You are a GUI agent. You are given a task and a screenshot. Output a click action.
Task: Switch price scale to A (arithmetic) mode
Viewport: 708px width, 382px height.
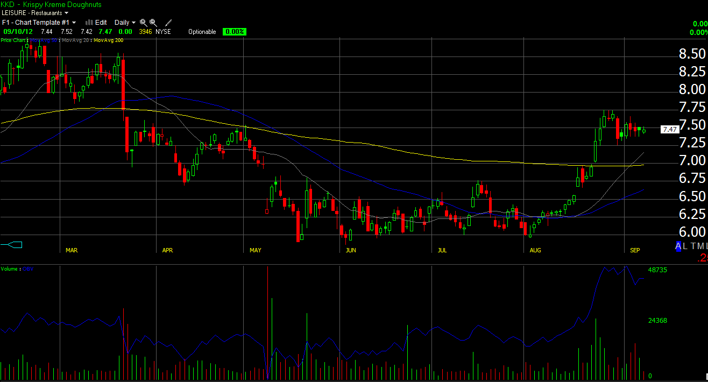coord(679,246)
